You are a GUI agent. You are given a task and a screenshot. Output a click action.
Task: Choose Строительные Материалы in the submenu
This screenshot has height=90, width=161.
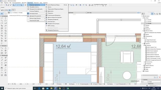point(57,15)
